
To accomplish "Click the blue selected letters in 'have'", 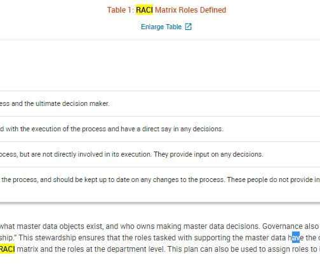I will click(x=296, y=238).
